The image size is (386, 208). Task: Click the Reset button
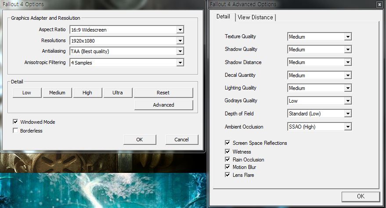coord(163,93)
